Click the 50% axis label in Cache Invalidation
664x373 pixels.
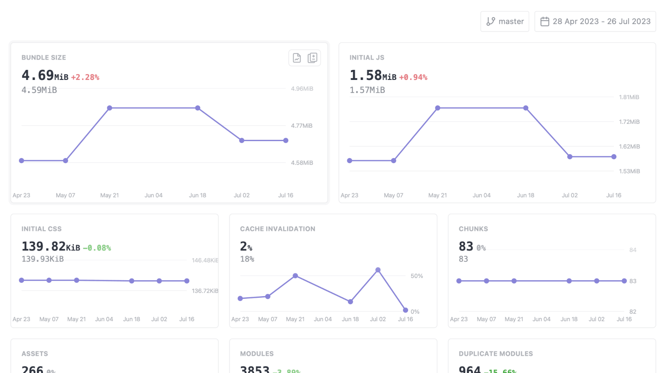click(x=417, y=276)
